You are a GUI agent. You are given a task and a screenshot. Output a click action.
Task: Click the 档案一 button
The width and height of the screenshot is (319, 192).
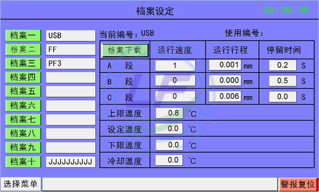(23, 35)
